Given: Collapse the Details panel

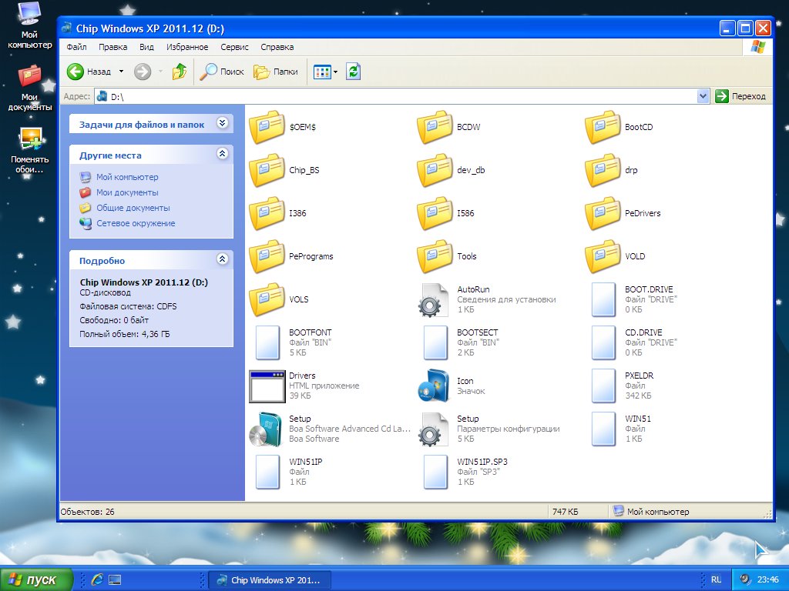Looking at the screenshot, I should pos(223,260).
